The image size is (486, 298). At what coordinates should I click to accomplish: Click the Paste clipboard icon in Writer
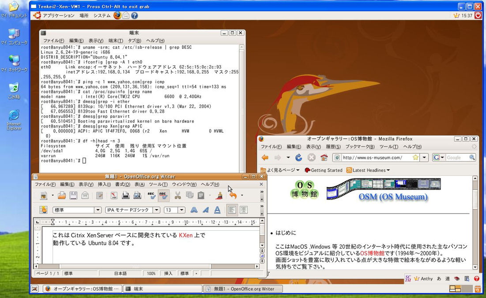click(x=201, y=195)
